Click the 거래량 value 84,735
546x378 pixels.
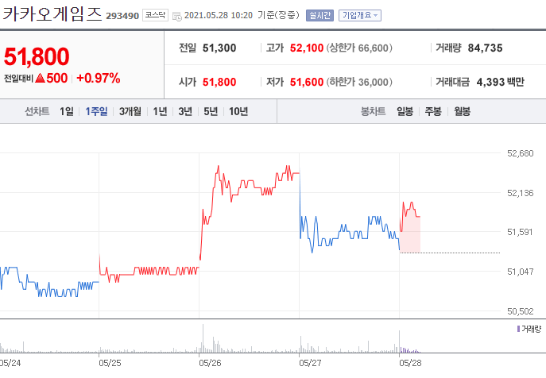[485, 48]
